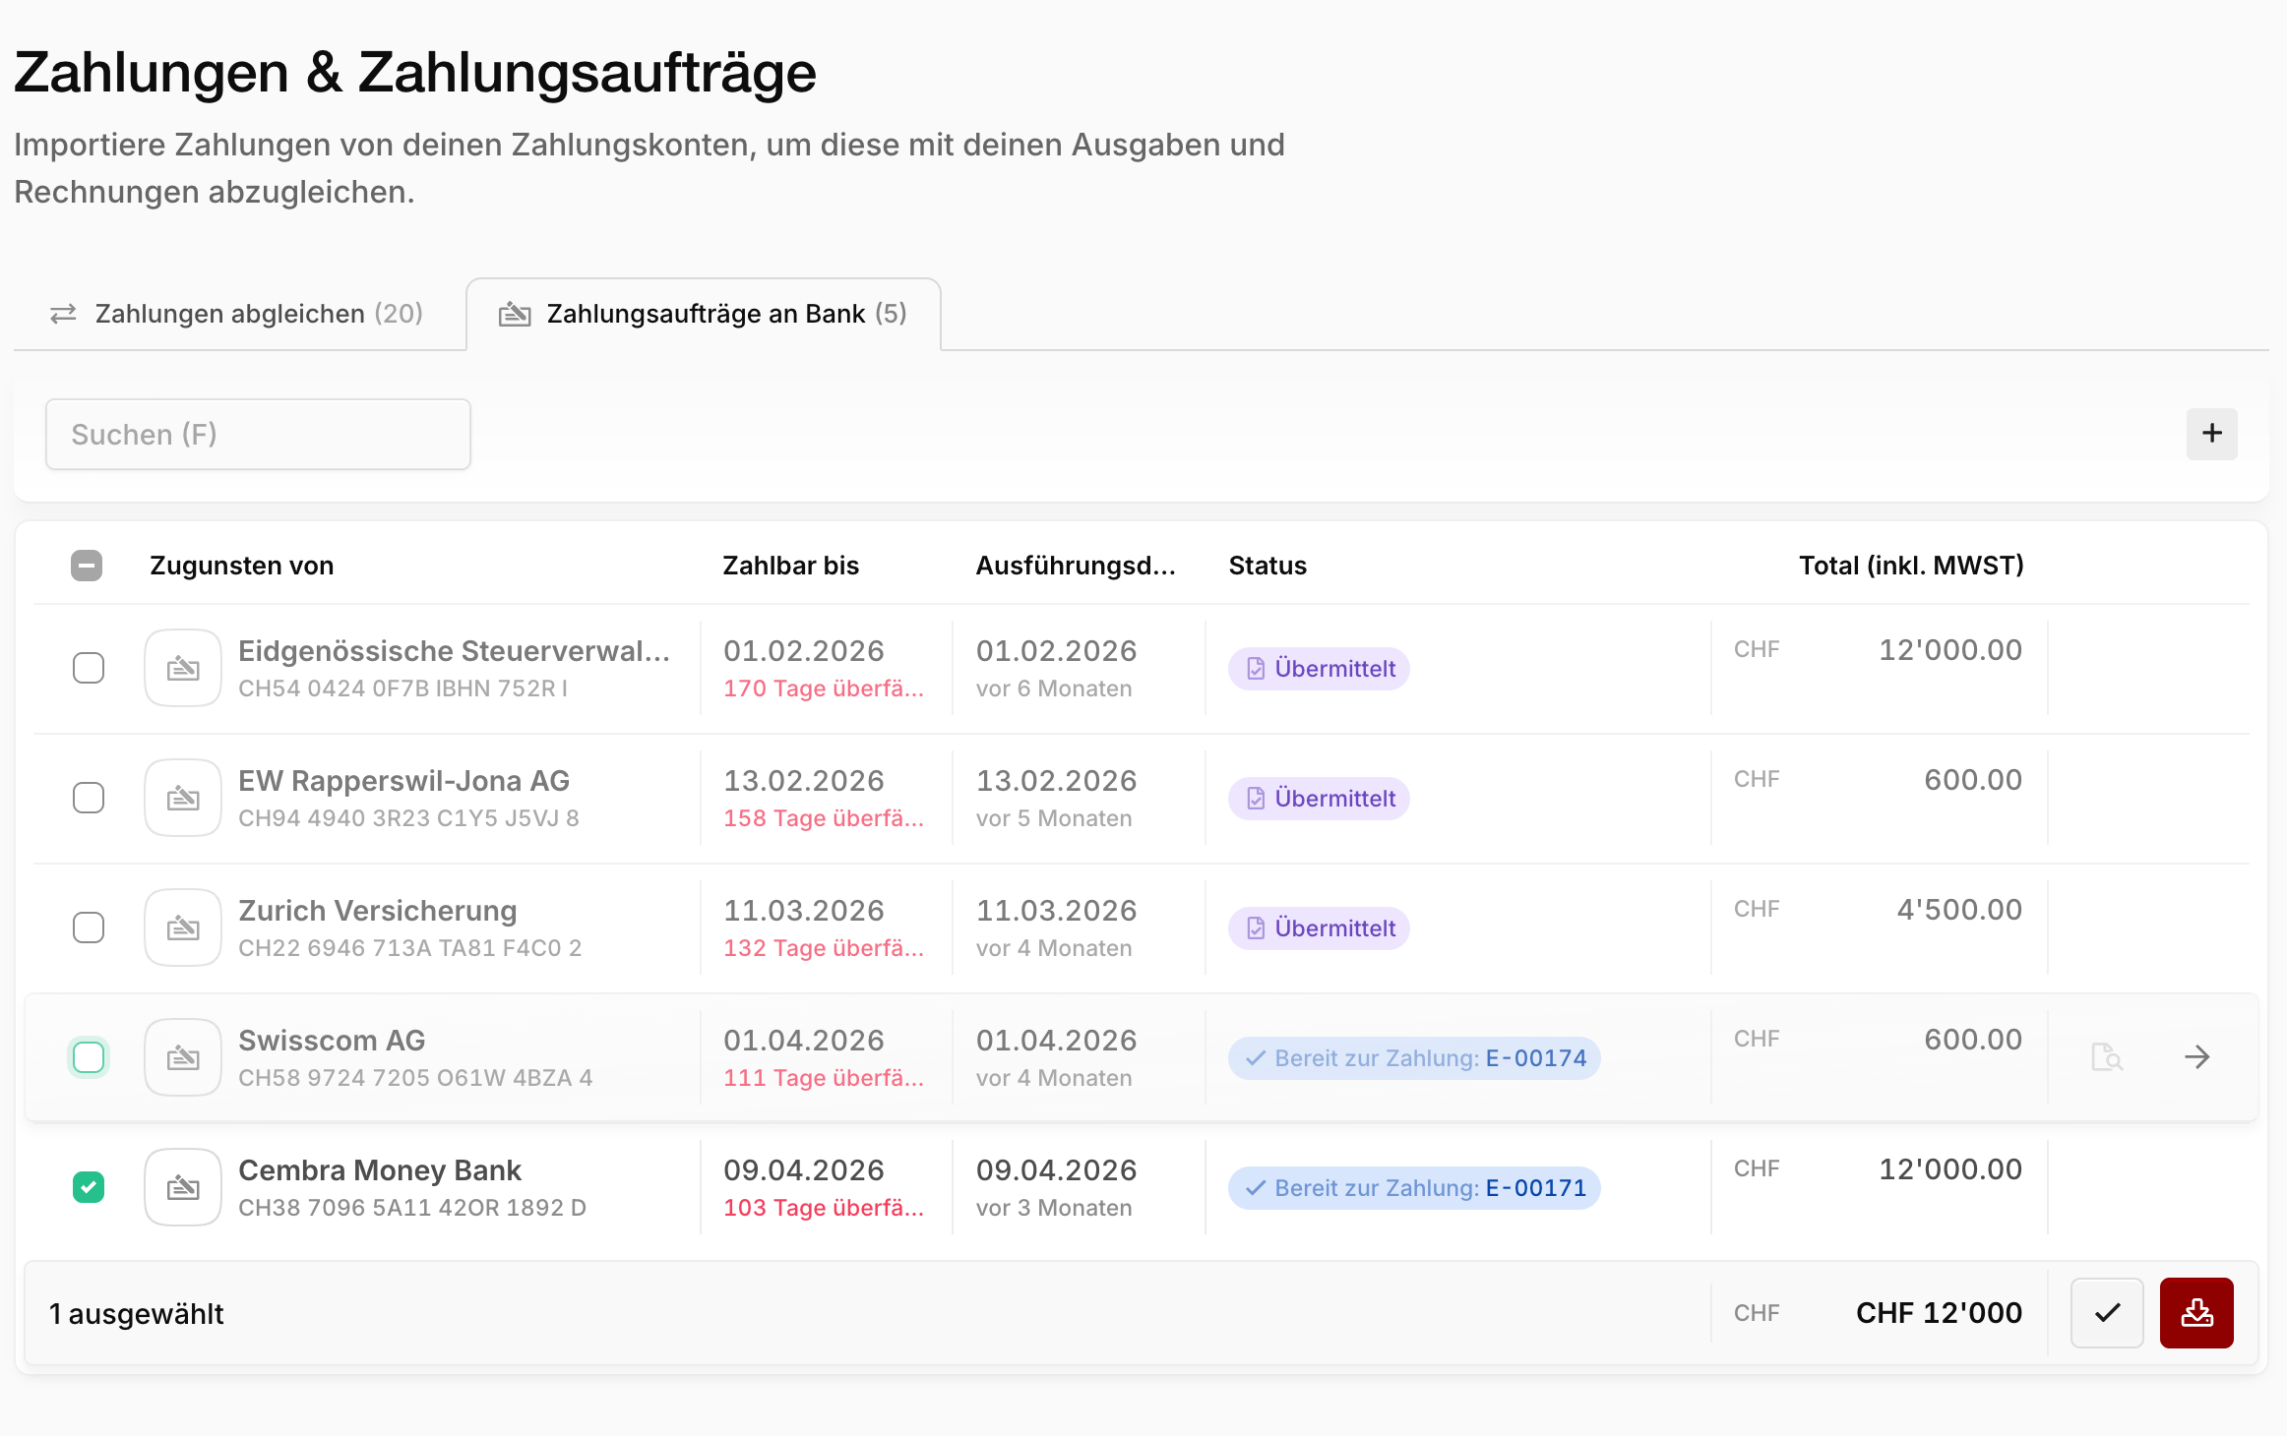Click the red download payment file button

coord(2196,1313)
